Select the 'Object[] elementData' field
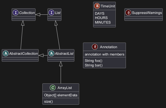The height and width of the screenshot is (108, 166). tap(61, 95)
